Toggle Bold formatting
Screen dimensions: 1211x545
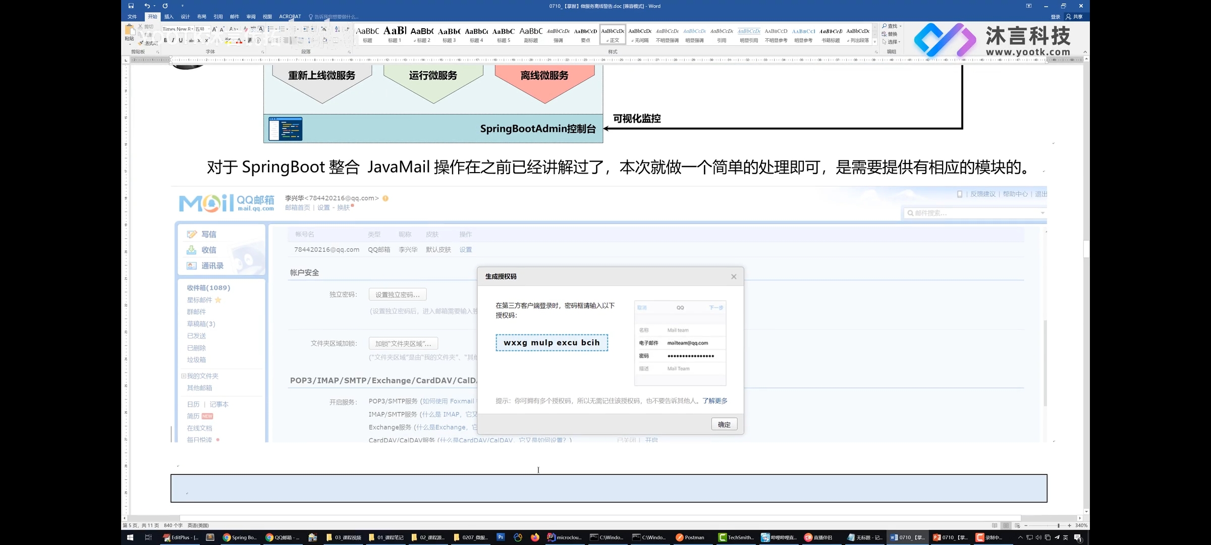(166, 40)
